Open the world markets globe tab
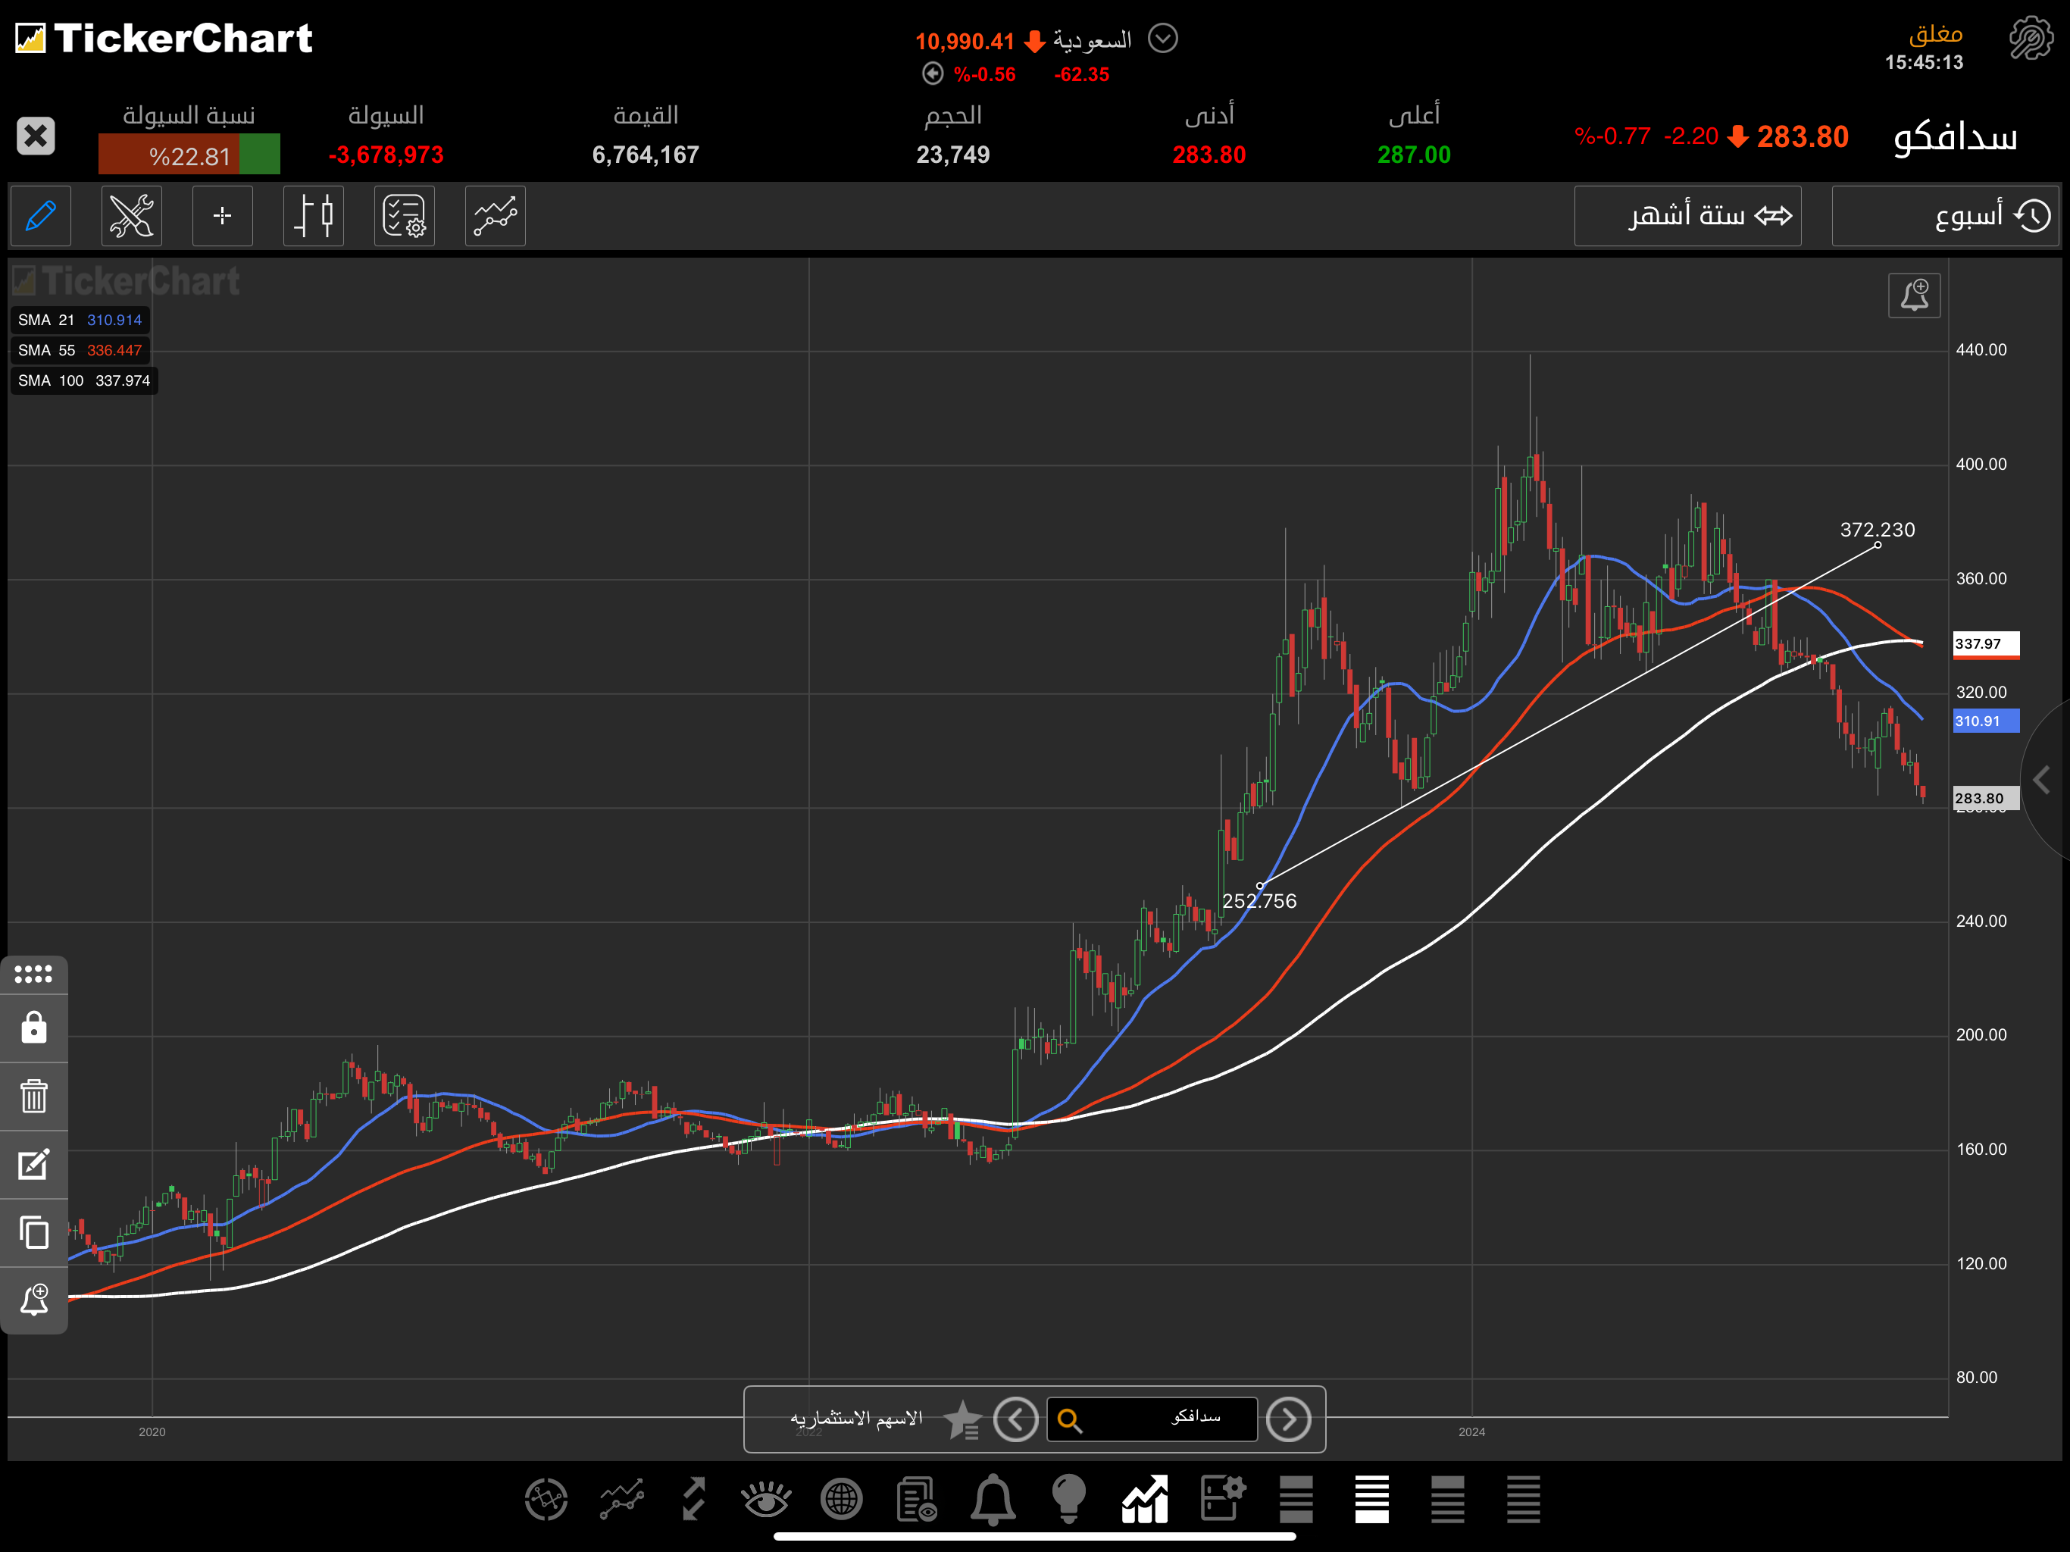 pos(840,1500)
